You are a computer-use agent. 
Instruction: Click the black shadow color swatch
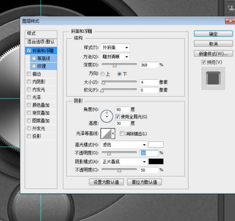[156, 162]
